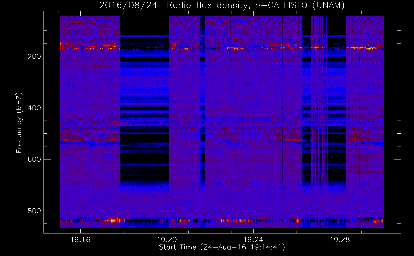Click the 19:16 time tick label
Image resolution: width=414 pixels, height=256 pixels.
pyautogui.click(x=80, y=240)
